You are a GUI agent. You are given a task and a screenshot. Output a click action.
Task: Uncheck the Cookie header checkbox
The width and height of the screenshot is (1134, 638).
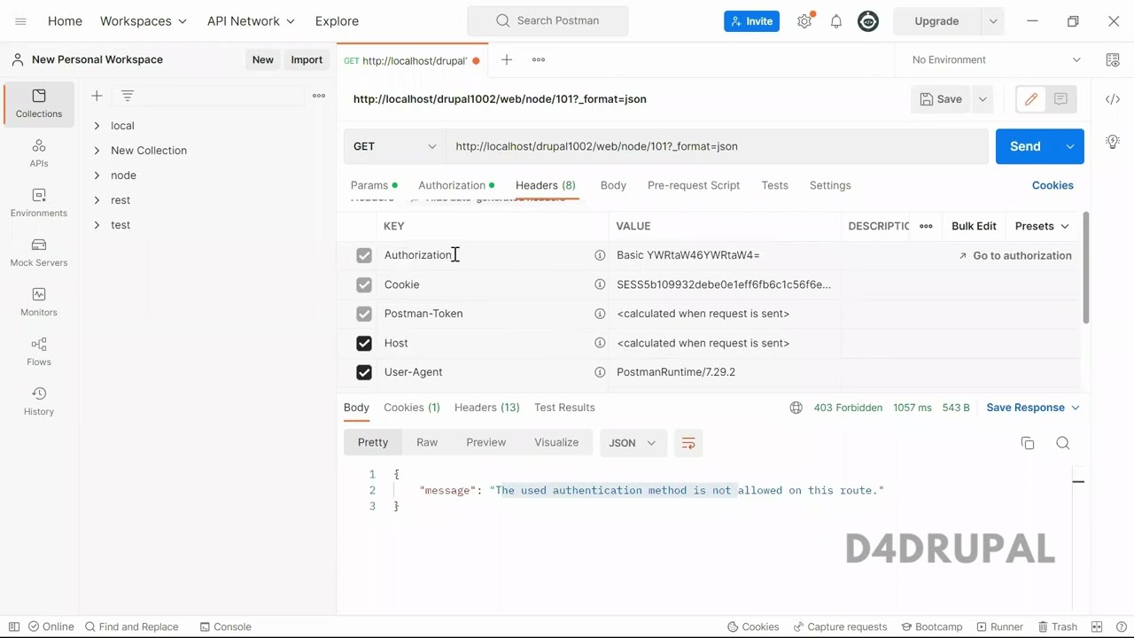(x=364, y=284)
